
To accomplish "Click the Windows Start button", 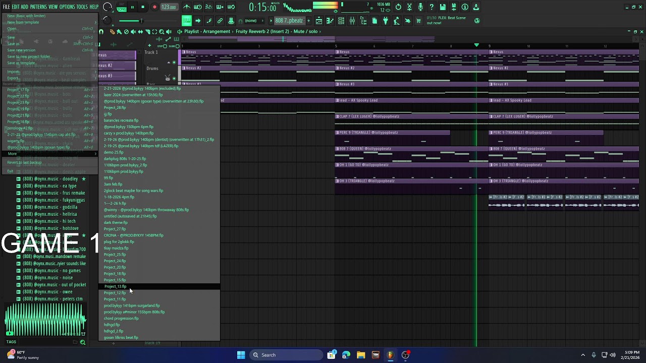I will (241, 355).
